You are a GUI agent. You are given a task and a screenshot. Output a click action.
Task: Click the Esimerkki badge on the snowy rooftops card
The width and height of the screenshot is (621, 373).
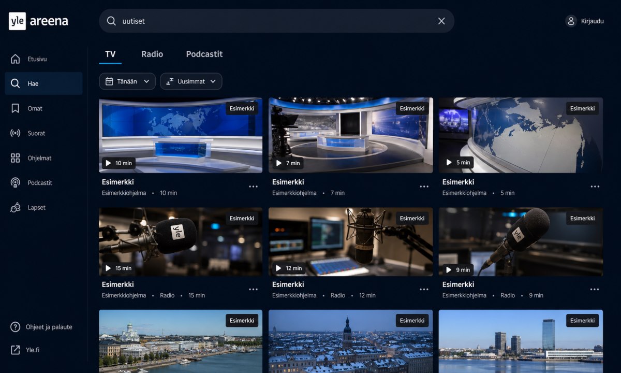click(412, 321)
